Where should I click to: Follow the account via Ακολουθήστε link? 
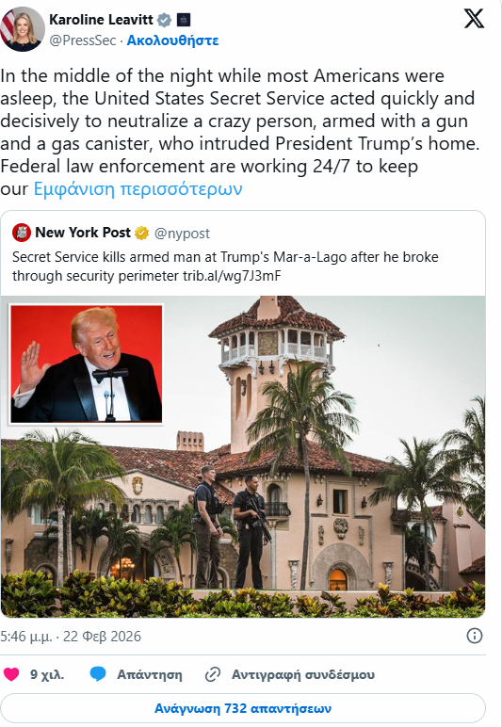[172, 40]
